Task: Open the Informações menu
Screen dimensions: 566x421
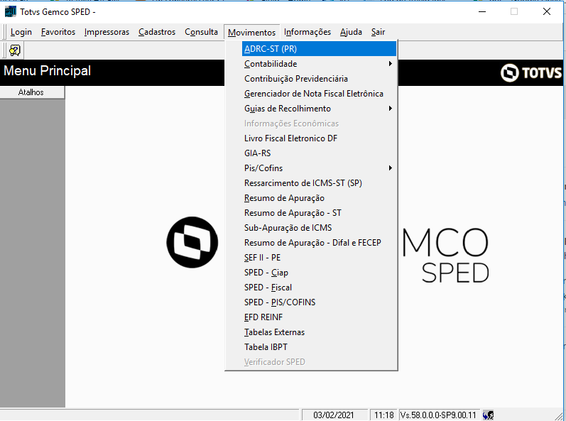Action: pyautogui.click(x=308, y=32)
